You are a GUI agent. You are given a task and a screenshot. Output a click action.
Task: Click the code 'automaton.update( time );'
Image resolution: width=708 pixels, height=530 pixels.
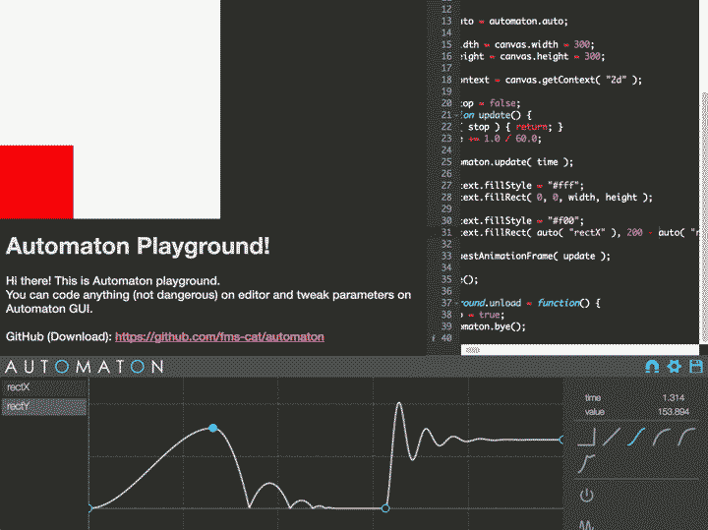tap(516, 162)
